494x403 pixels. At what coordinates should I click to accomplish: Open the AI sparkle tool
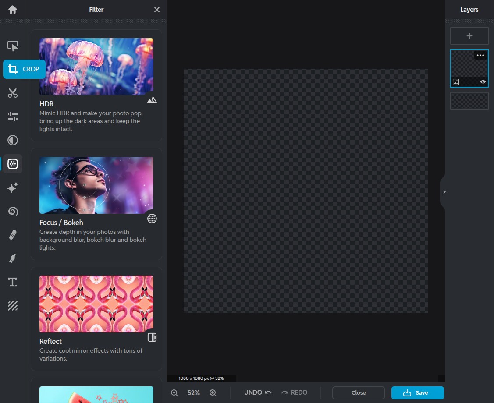(x=13, y=187)
